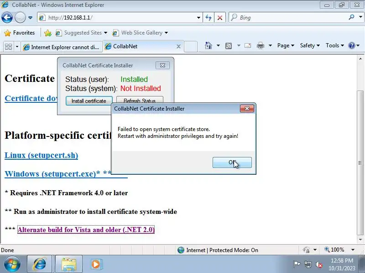Expand the address bar history dropdown
The width and height of the screenshot is (365, 273).
(198, 18)
